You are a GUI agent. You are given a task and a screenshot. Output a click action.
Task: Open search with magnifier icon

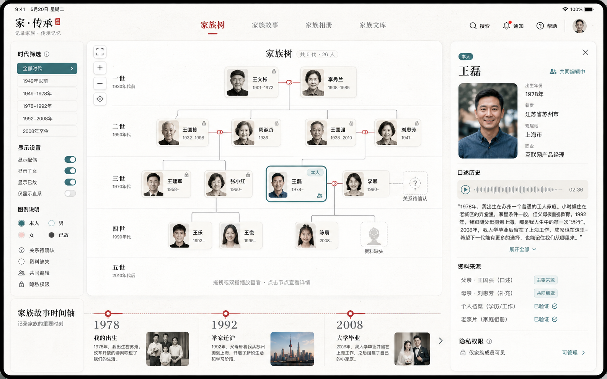coord(473,26)
